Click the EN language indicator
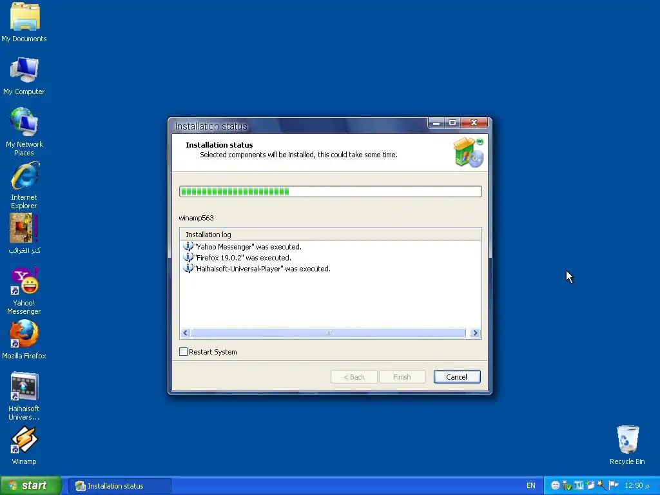Viewport: 660px width, 495px height. click(x=531, y=485)
